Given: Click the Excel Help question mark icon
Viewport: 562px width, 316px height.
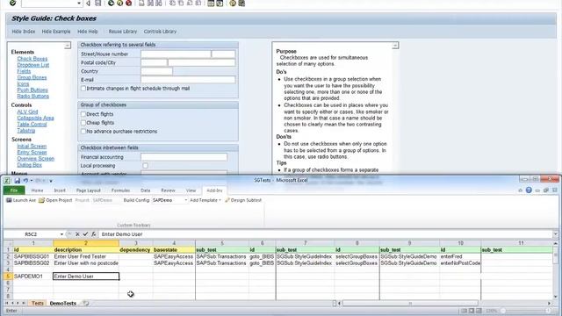Looking at the screenshot, I should click(x=529, y=190).
